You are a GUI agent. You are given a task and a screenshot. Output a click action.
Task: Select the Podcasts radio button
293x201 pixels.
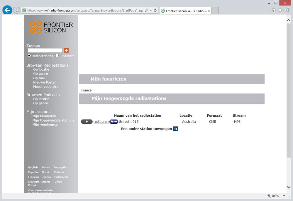click(x=57, y=56)
